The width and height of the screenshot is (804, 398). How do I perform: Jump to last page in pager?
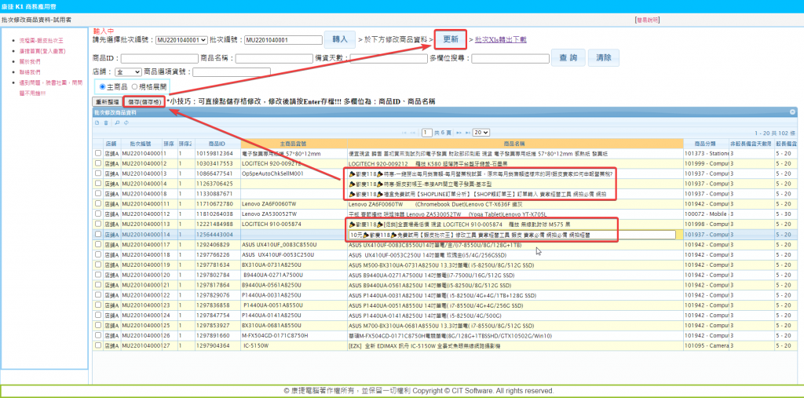tap(468, 133)
